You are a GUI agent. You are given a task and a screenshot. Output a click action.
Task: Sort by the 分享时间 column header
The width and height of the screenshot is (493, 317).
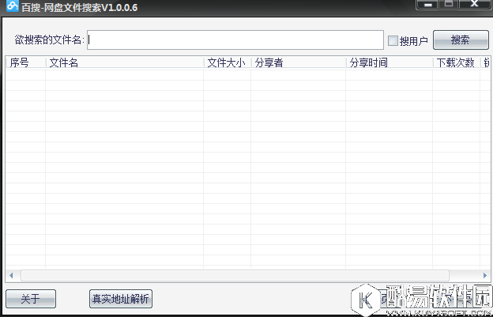tap(390, 62)
